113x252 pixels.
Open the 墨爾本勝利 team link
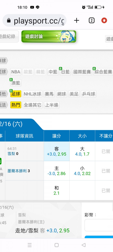[17, 171]
